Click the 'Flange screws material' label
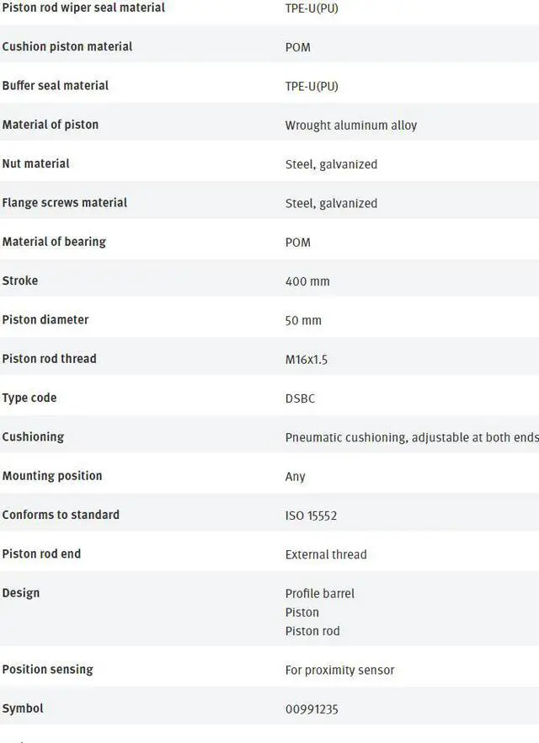The width and height of the screenshot is (539, 743). [x=65, y=203]
